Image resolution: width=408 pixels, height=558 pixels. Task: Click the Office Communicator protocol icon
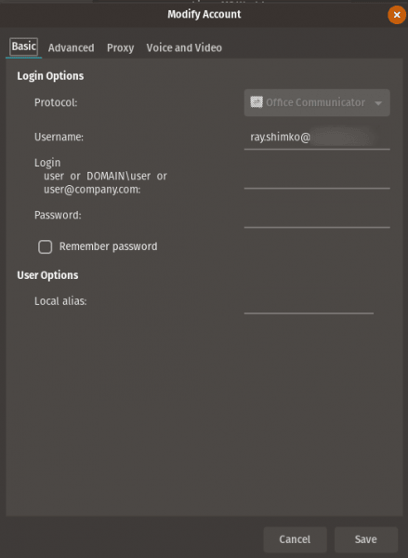tap(257, 102)
